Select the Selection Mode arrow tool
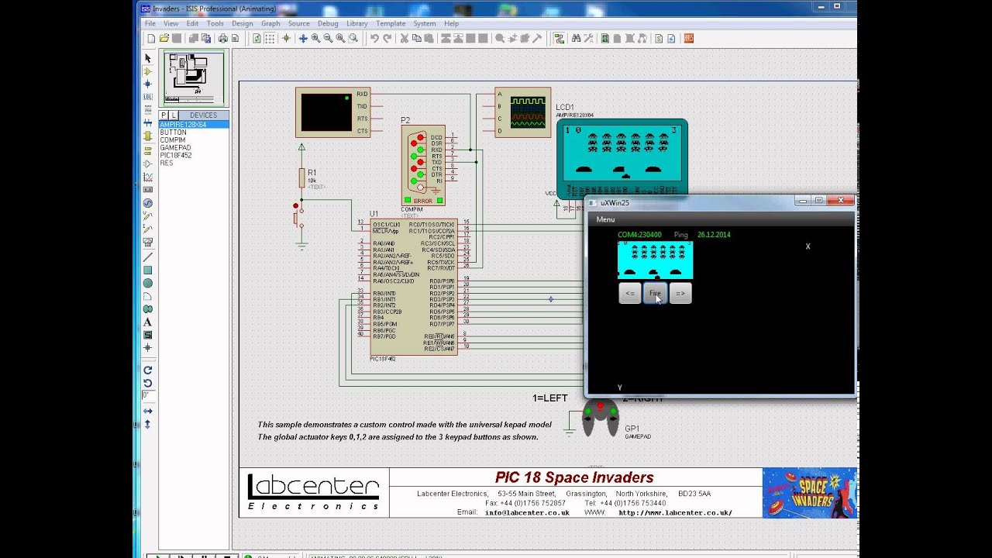Viewport: 992px width, 558px height. (147, 58)
